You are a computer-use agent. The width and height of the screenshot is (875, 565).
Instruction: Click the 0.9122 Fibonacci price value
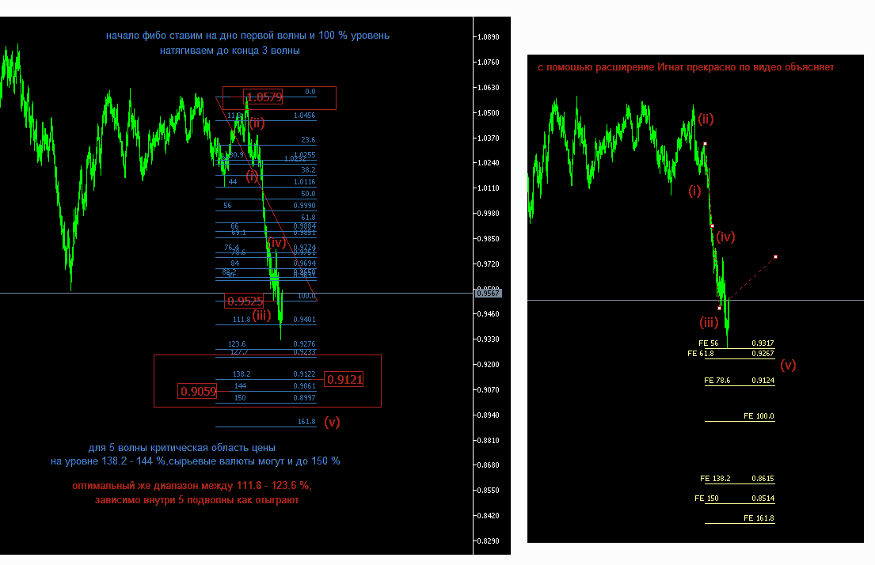click(305, 374)
